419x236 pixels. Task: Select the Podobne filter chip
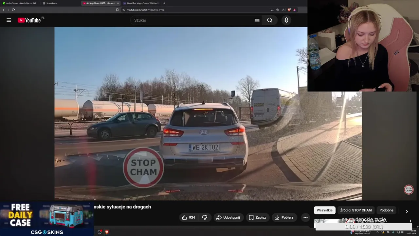tap(386, 210)
